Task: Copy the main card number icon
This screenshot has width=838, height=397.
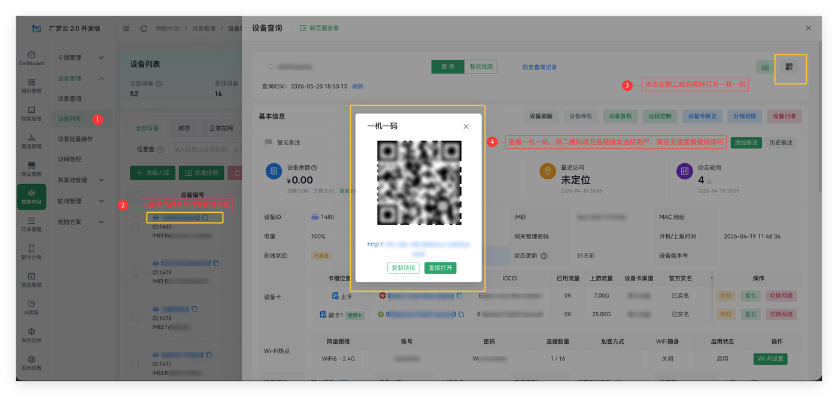Action: 459,295
